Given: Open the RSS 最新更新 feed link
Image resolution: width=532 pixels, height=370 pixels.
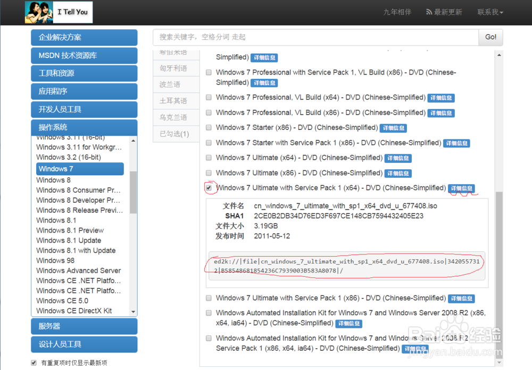Looking at the screenshot, I should [444, 12].
